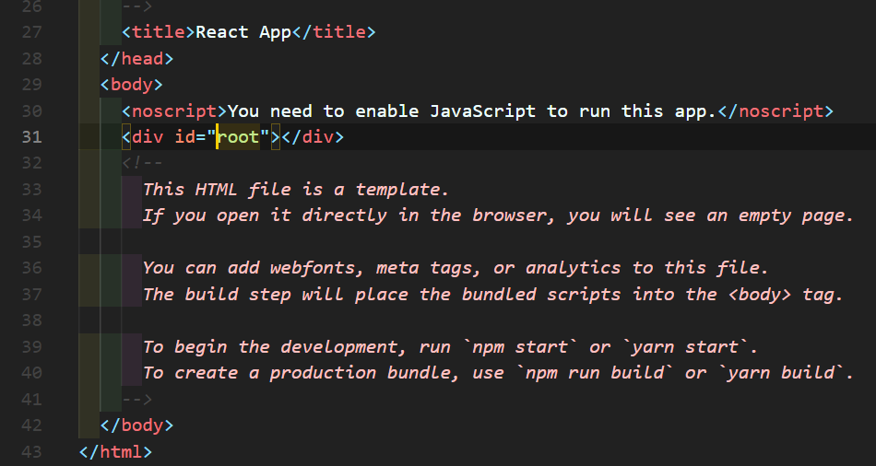Image resolution: width=876 pixels, height=466 pixels.
Task: Click the 'root' id attribute value
Action: 239,137
